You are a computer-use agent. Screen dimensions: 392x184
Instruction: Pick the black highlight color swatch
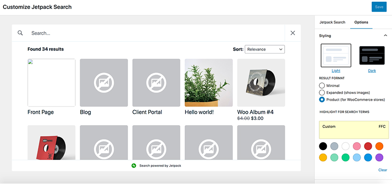(x=323, y=146)
